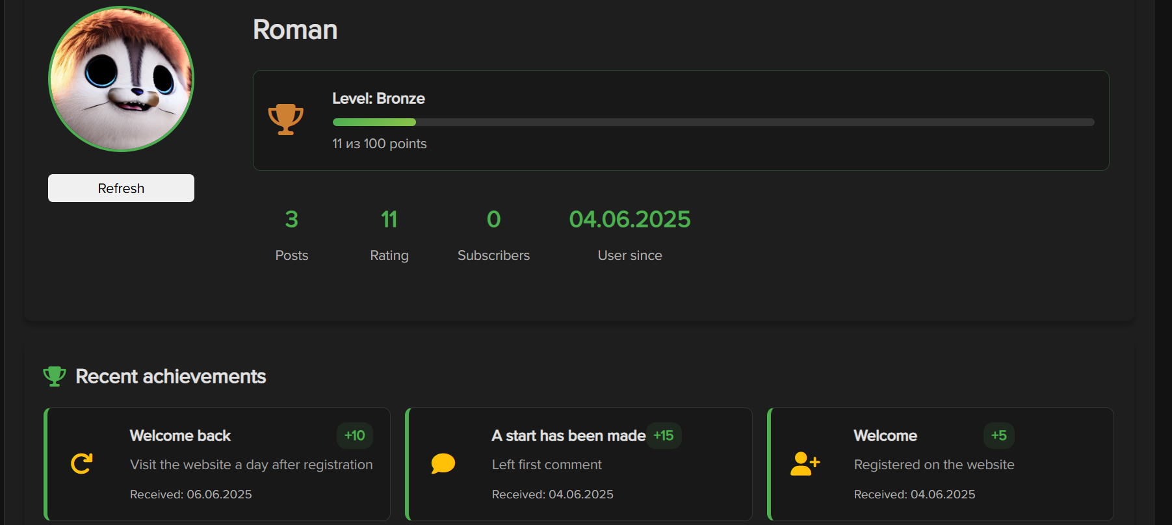Click the Refresh button under avatar

(121, 188)
